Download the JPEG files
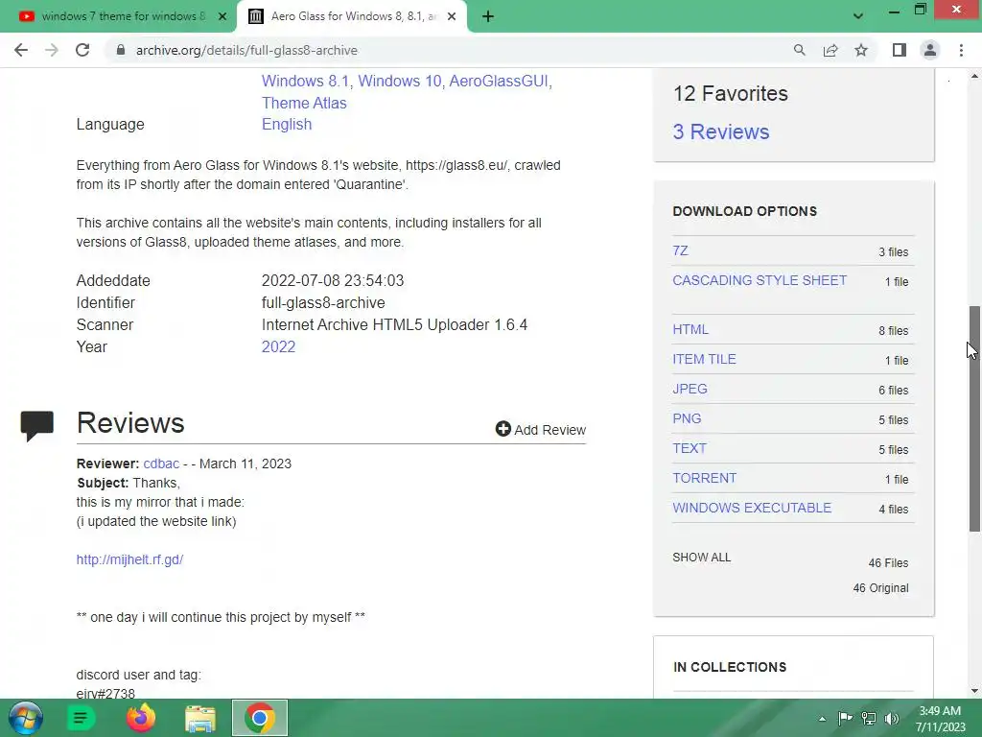The image size is (982, 737). pyautogui.click(x=690, y=389)
